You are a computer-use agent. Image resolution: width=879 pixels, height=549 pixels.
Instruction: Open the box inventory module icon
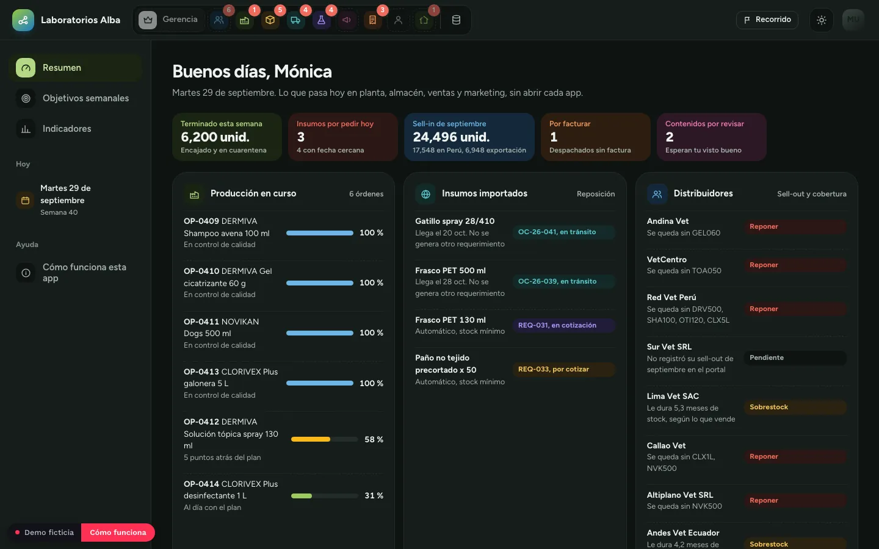(270, 20)
